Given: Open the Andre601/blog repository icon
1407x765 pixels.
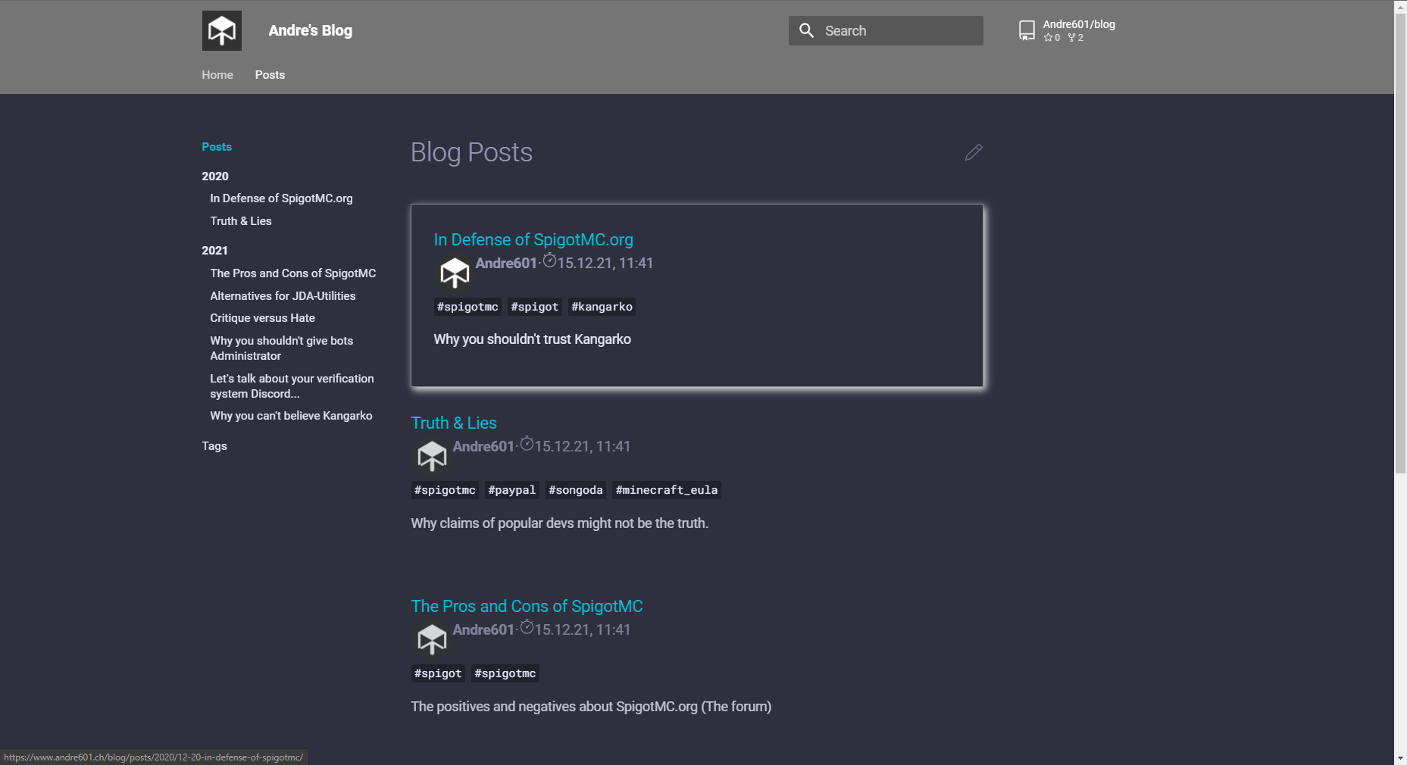Looking at the screenshot, I should coord(1027,30).
